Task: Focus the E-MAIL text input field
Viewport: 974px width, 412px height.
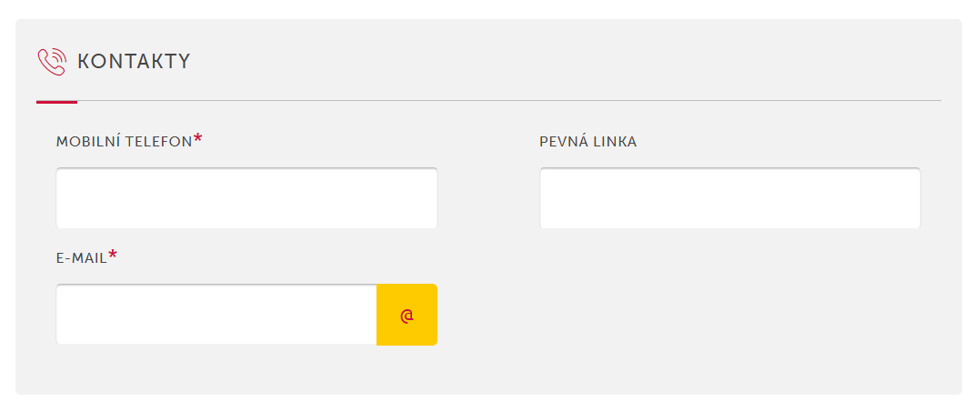Action: point(216,315)
